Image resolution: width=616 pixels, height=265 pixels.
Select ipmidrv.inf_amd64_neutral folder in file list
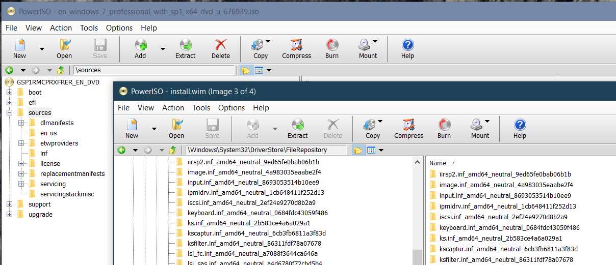tap(507, 206)
